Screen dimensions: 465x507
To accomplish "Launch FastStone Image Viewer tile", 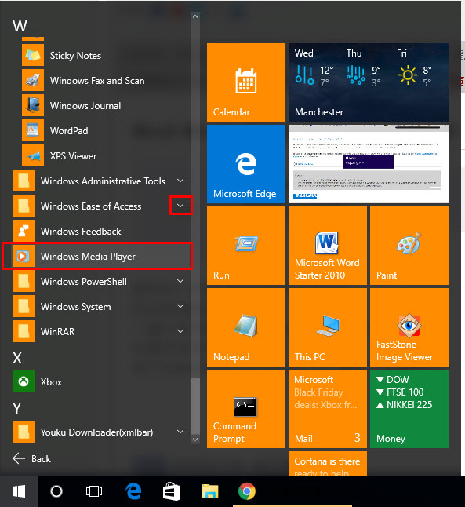I will coord(409,327).
